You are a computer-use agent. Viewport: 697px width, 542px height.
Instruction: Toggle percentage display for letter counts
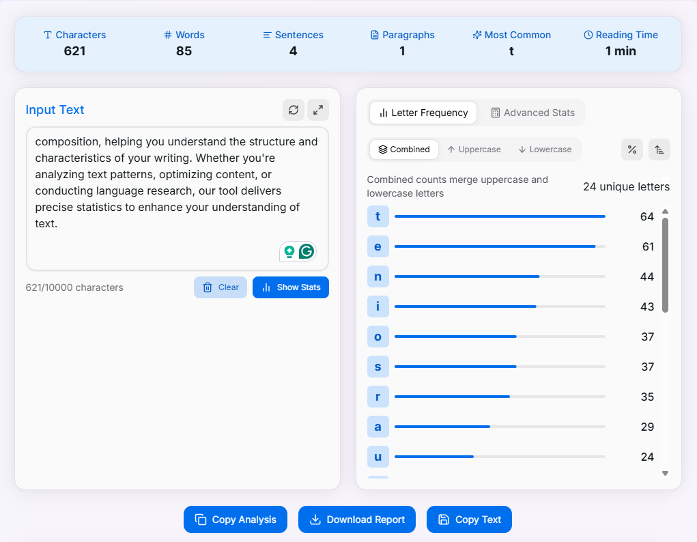pyautogui.click(x=632, y=149)
